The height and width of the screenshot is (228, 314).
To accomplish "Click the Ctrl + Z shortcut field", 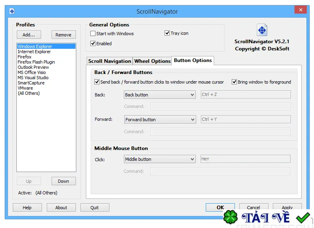I will 246,94.
